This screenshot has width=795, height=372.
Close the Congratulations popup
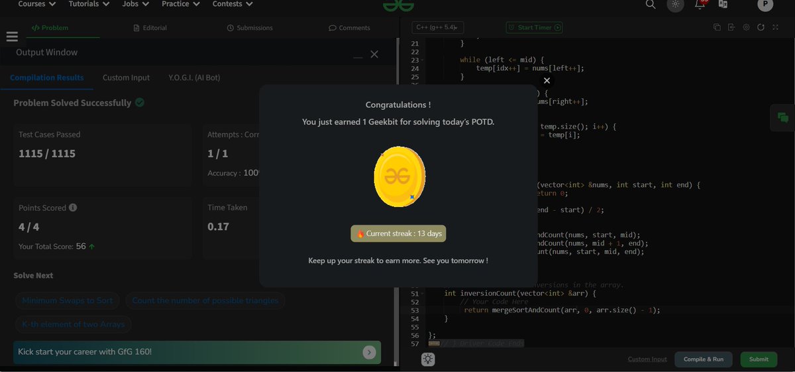pyautogui.click(x=547, y=80)
